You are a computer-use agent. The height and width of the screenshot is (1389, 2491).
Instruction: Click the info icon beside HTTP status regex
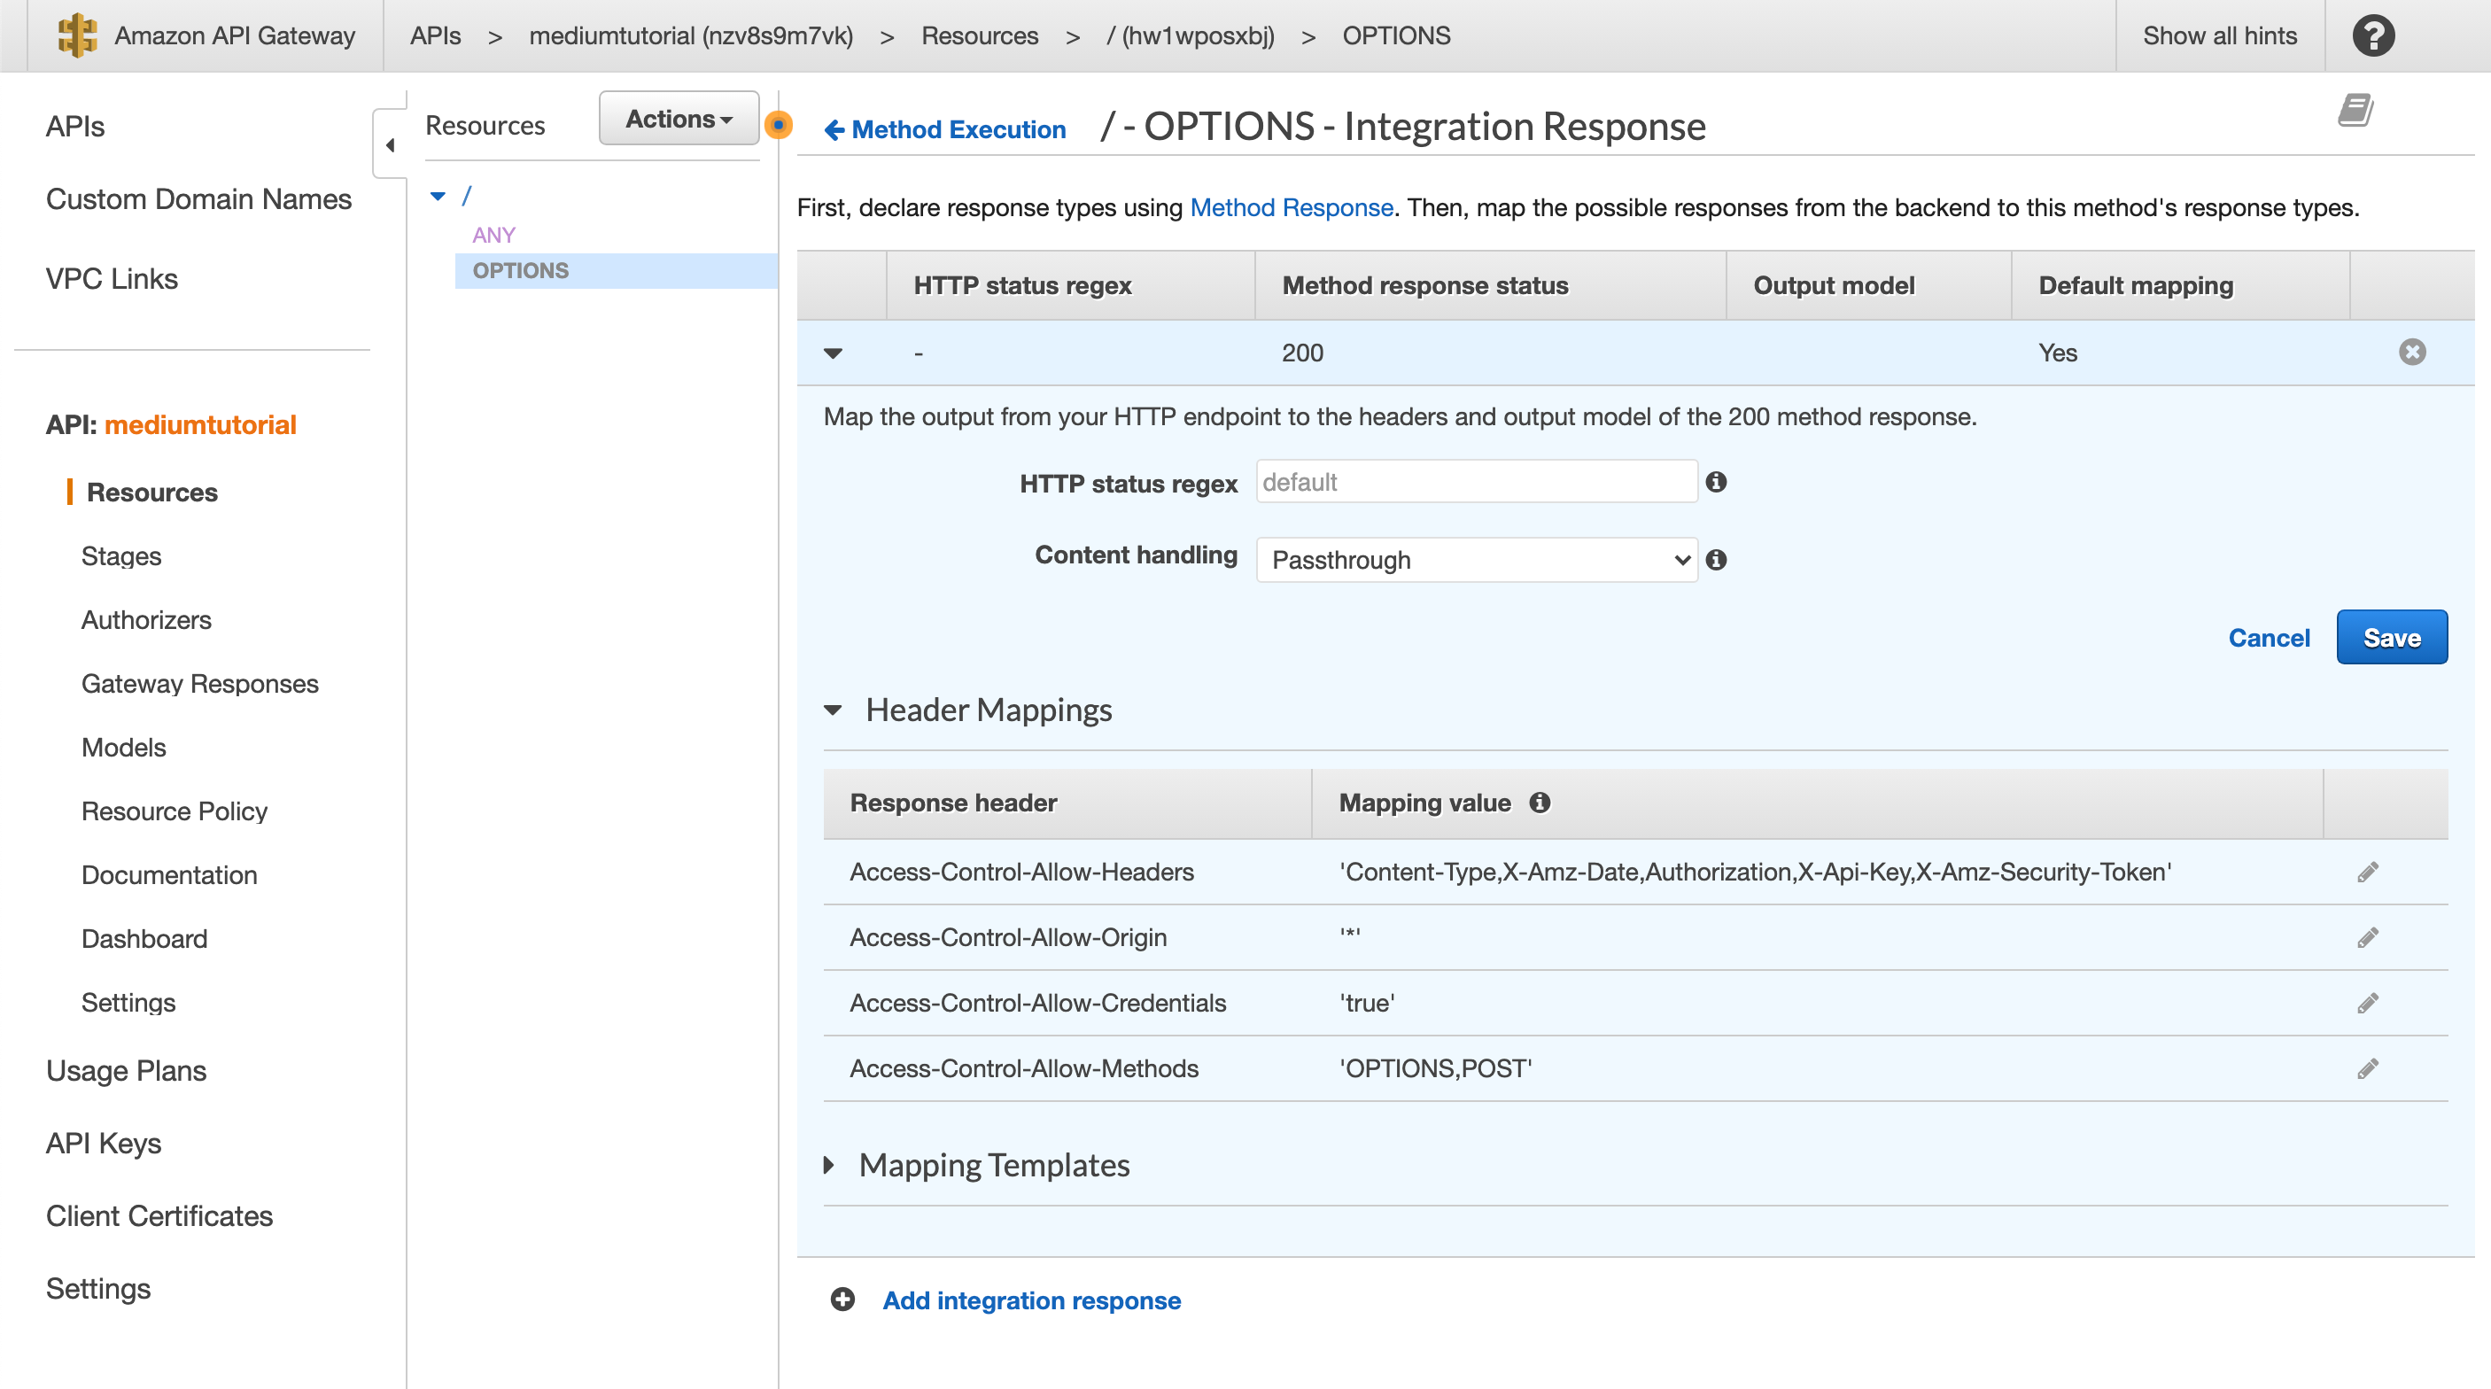(x=1716, y=482)
